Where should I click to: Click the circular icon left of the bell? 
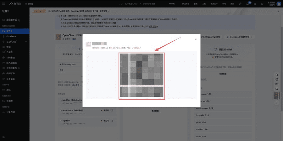click(x=240, y=3)
